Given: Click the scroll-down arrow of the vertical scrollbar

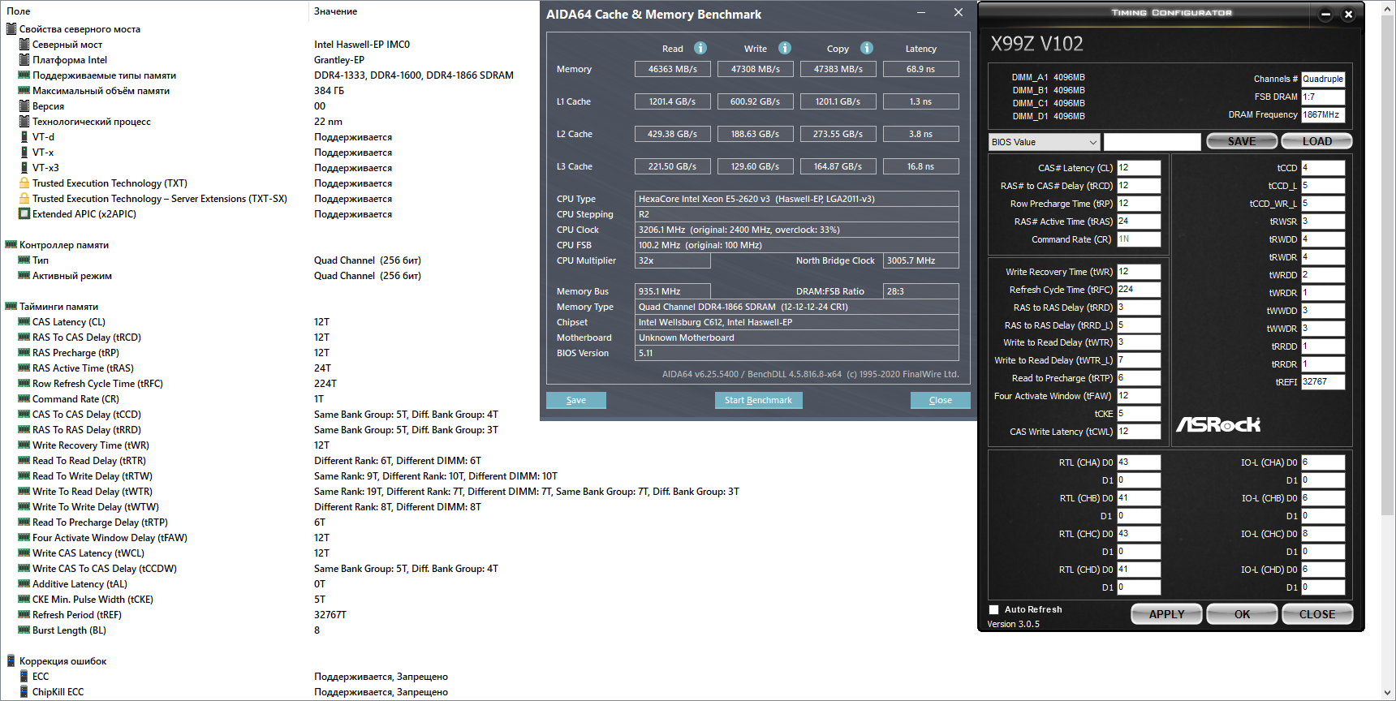Looking at the screenshot, I should pos(1388,693).
